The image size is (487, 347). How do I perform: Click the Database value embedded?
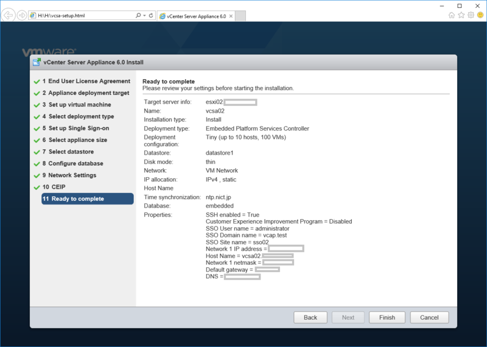(220, 206)
